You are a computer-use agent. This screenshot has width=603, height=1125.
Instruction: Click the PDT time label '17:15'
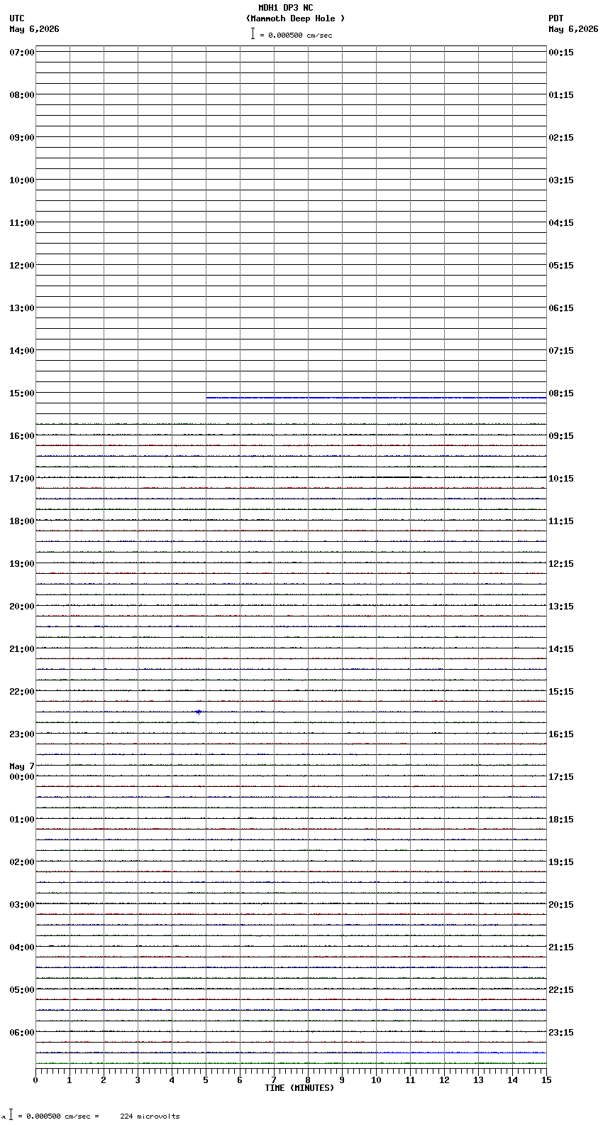[x=560, y=777]
